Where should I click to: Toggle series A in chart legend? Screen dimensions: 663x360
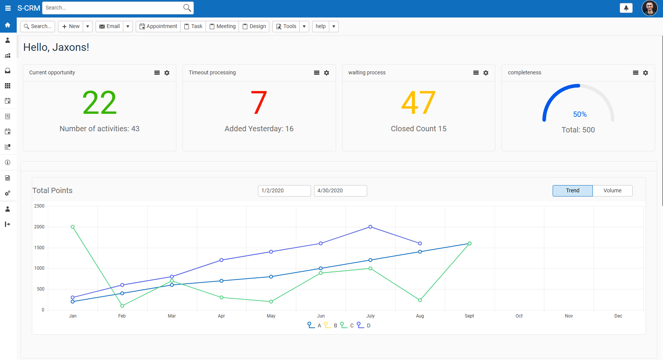(314, 325)
